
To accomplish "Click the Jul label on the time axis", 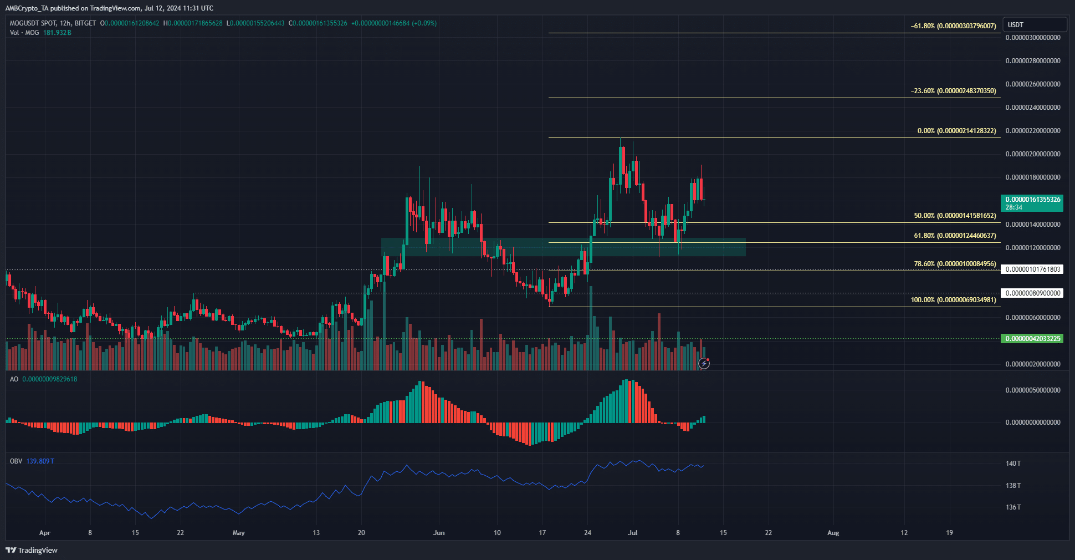I will click(632, 533).
